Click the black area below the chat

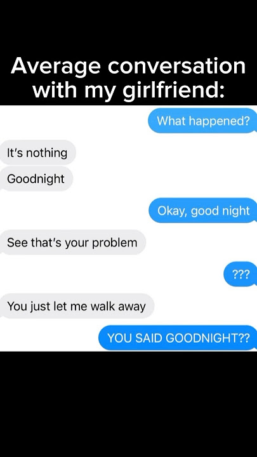point(128,404)
